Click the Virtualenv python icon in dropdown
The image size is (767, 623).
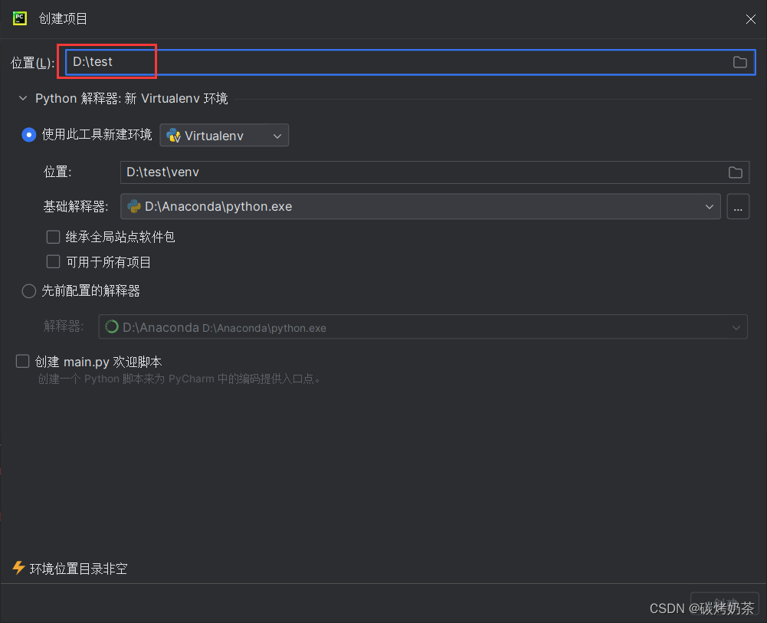[173, 136]
